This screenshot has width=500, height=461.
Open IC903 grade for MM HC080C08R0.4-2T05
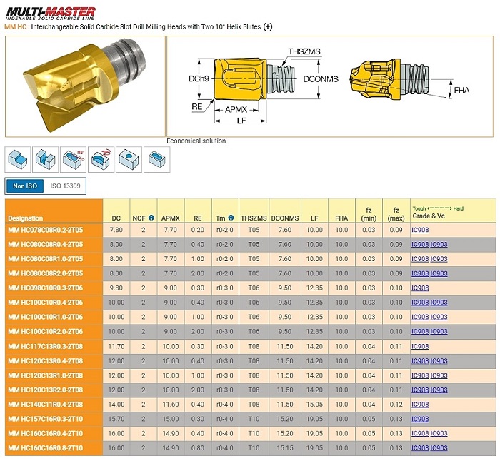click(x=439, y=244)
